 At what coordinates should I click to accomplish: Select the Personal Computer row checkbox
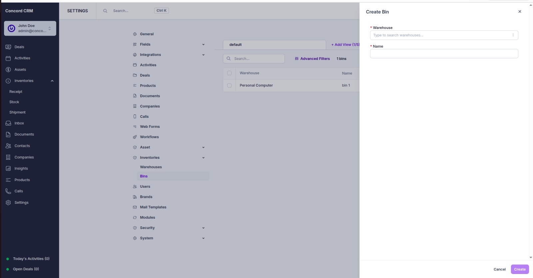[229, 86]
